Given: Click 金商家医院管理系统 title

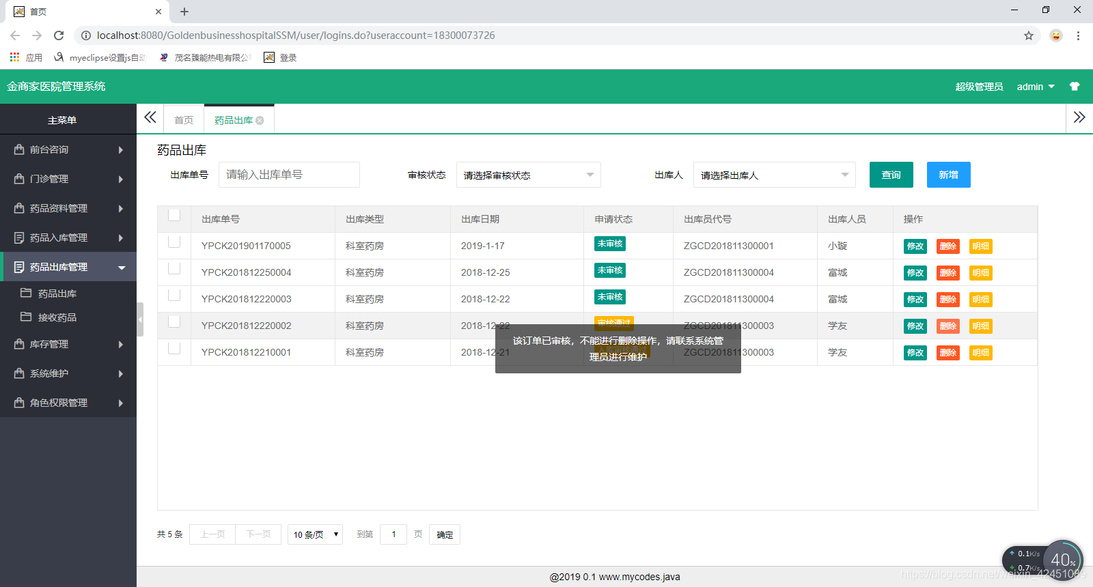Looking at the screenshot, I should click(x=56, y=87).
